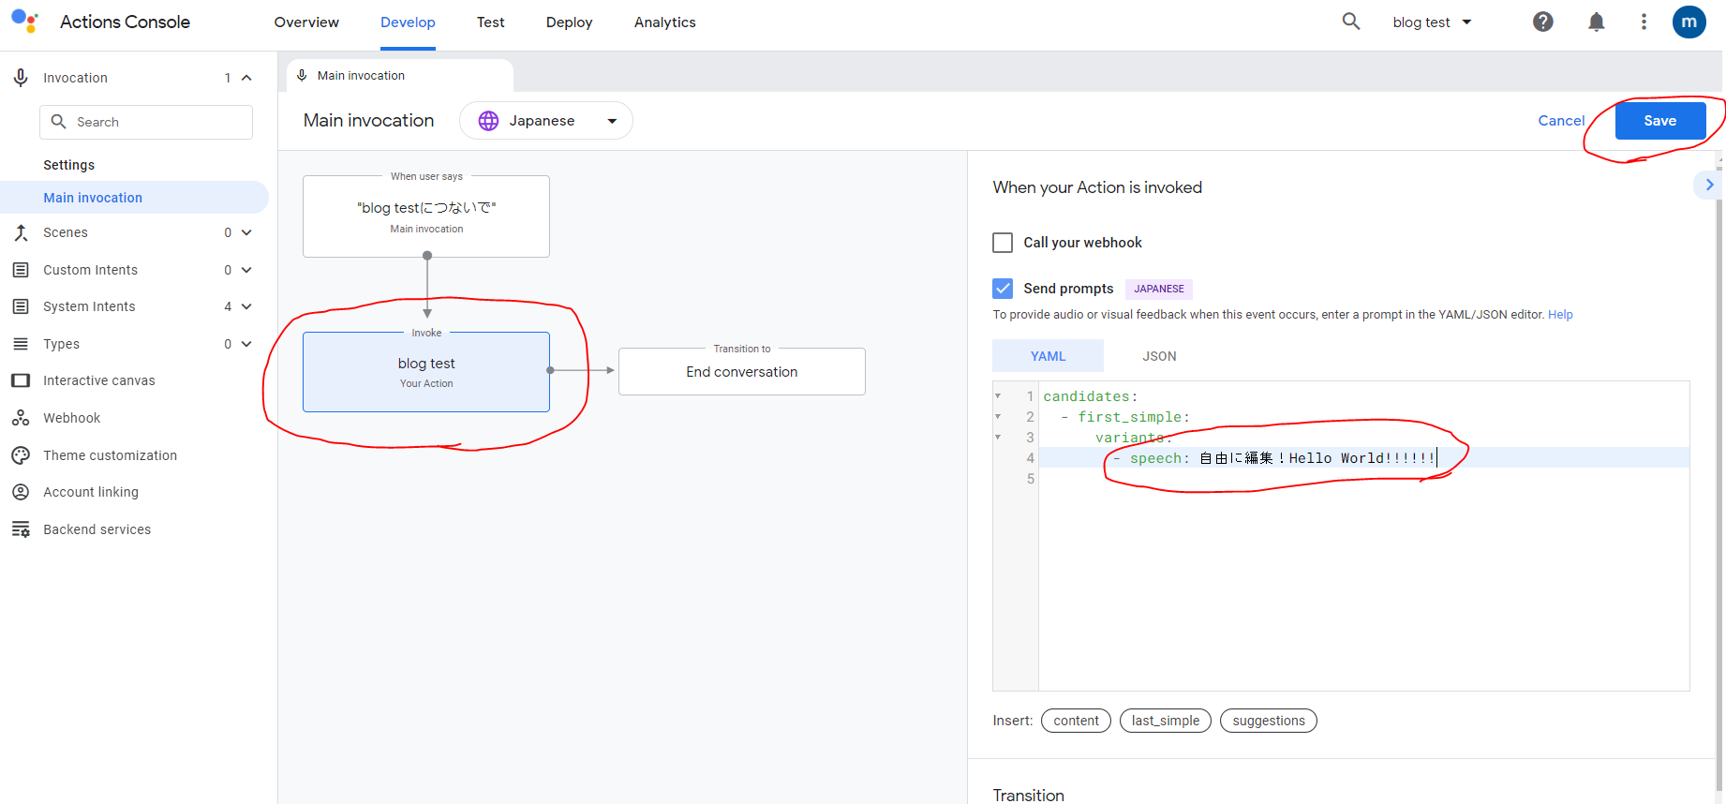Image resolution: width=1726 pixels, height=804 pixels.
Task: Click the System Intents list icon
Action: pos(21,306)
